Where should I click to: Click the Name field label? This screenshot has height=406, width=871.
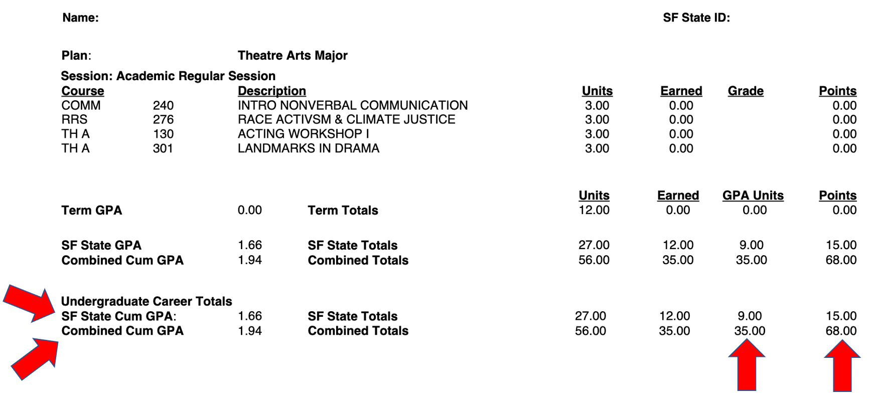point(80,18)
